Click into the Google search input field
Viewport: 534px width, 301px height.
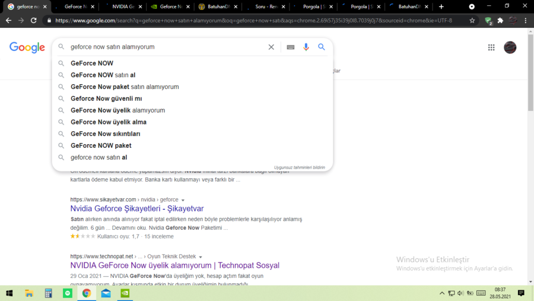click(167, 47)
